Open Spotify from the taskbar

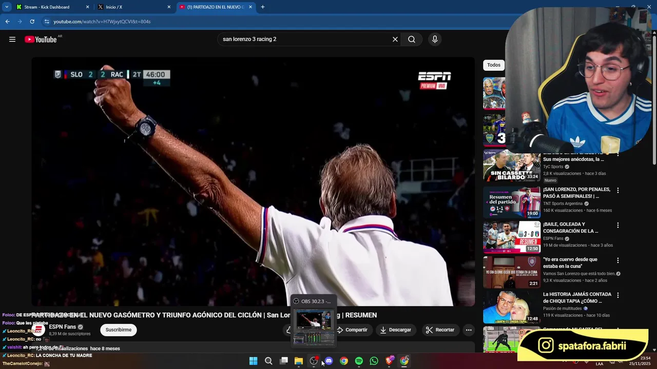(359, 361)
